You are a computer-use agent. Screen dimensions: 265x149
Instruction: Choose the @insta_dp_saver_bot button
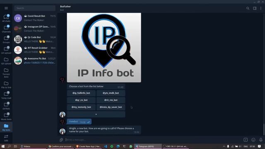[111, 107]
